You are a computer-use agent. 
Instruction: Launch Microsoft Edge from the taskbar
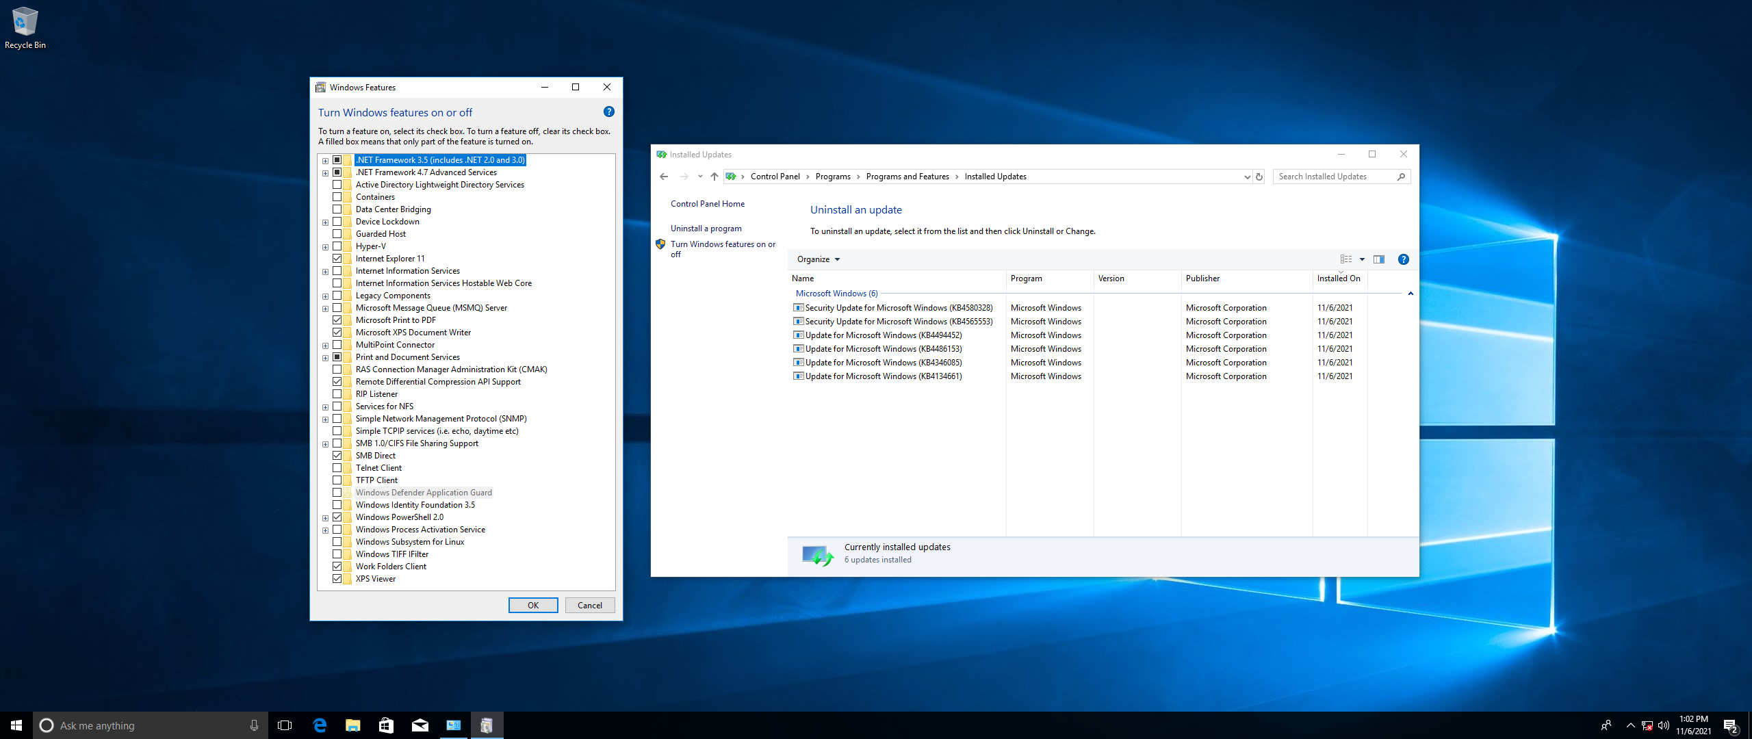(x=319, y=725)
